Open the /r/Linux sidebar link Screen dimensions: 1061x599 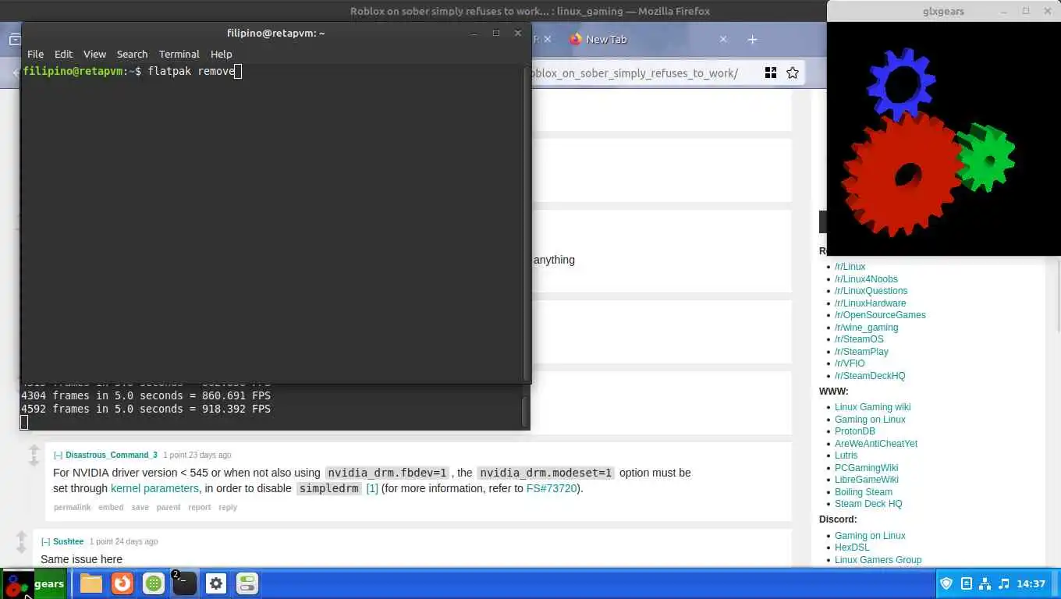(x=850, y=267)
